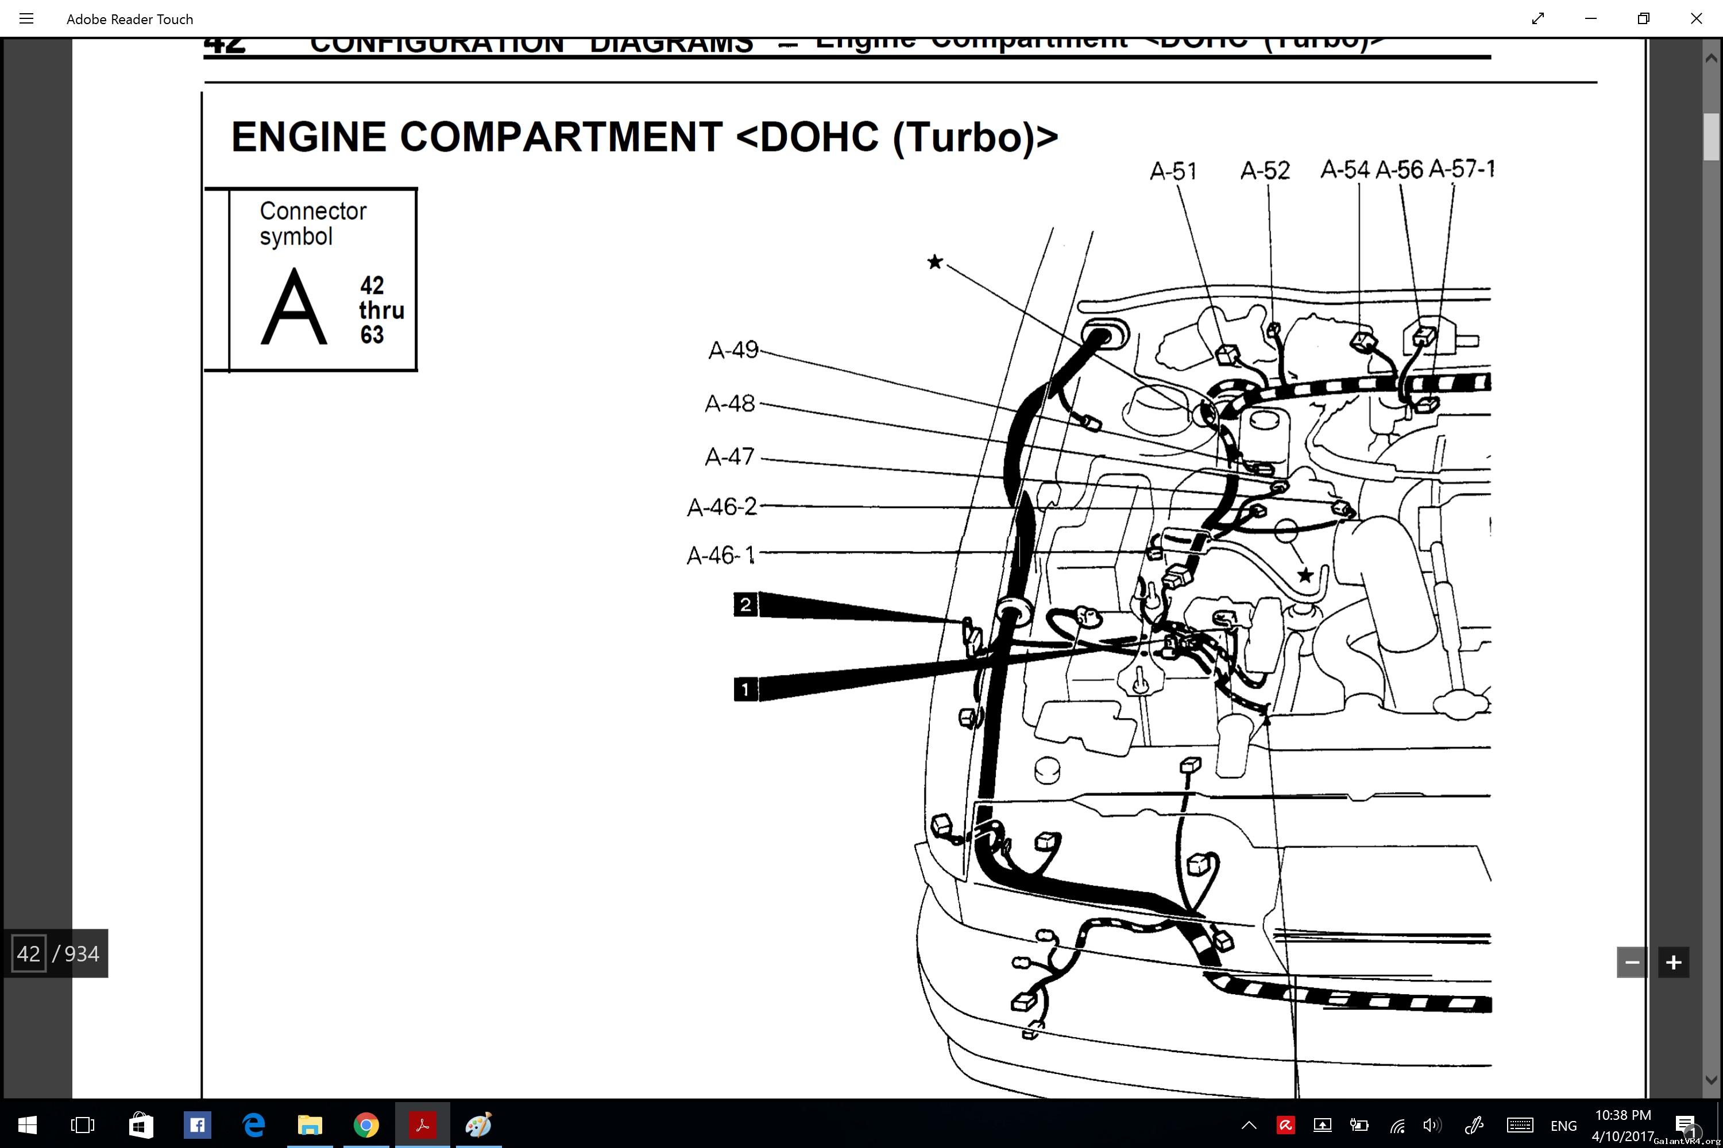
Task: Open the volume control in the system tray
Action: click(1431, 1125)
